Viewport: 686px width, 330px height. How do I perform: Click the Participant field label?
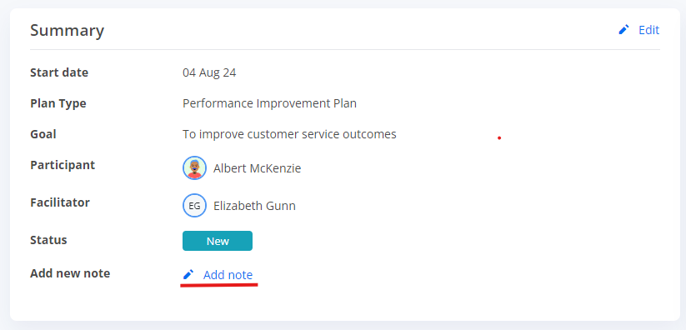[63, 166]
